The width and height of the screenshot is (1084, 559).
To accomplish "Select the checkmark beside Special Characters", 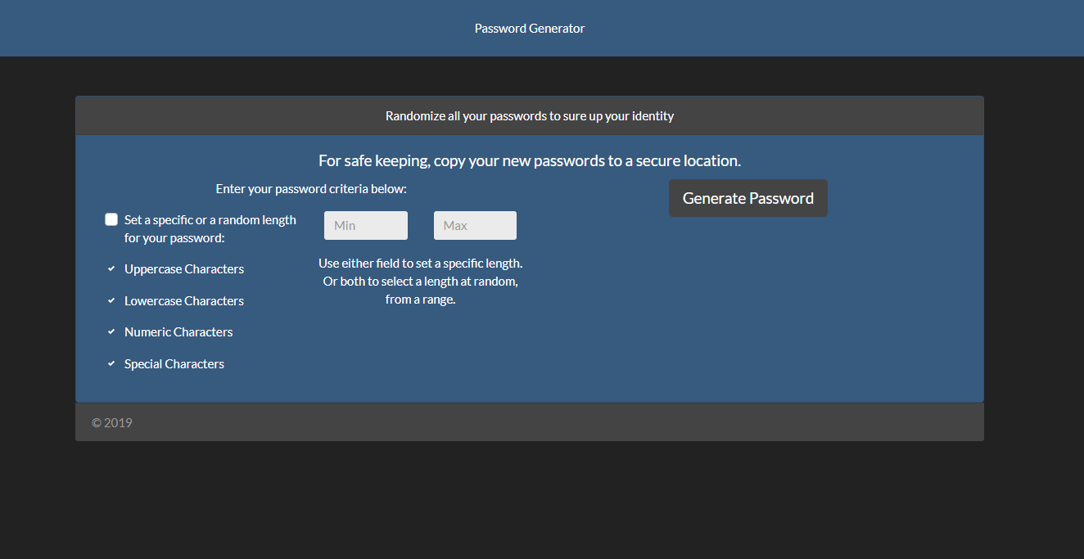I will click(x=111, y=363).
